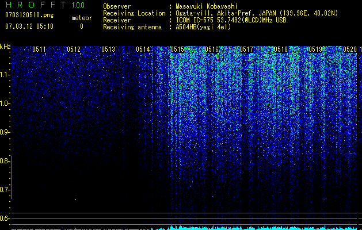The width and height of the screenshot is (362, 230).
Task: Click the version number 1.0.0
Action: (x=78, y=5)
